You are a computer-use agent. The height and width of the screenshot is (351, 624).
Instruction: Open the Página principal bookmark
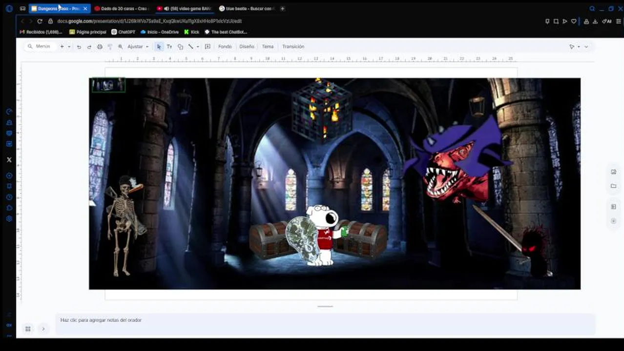(x=88, y=32)
